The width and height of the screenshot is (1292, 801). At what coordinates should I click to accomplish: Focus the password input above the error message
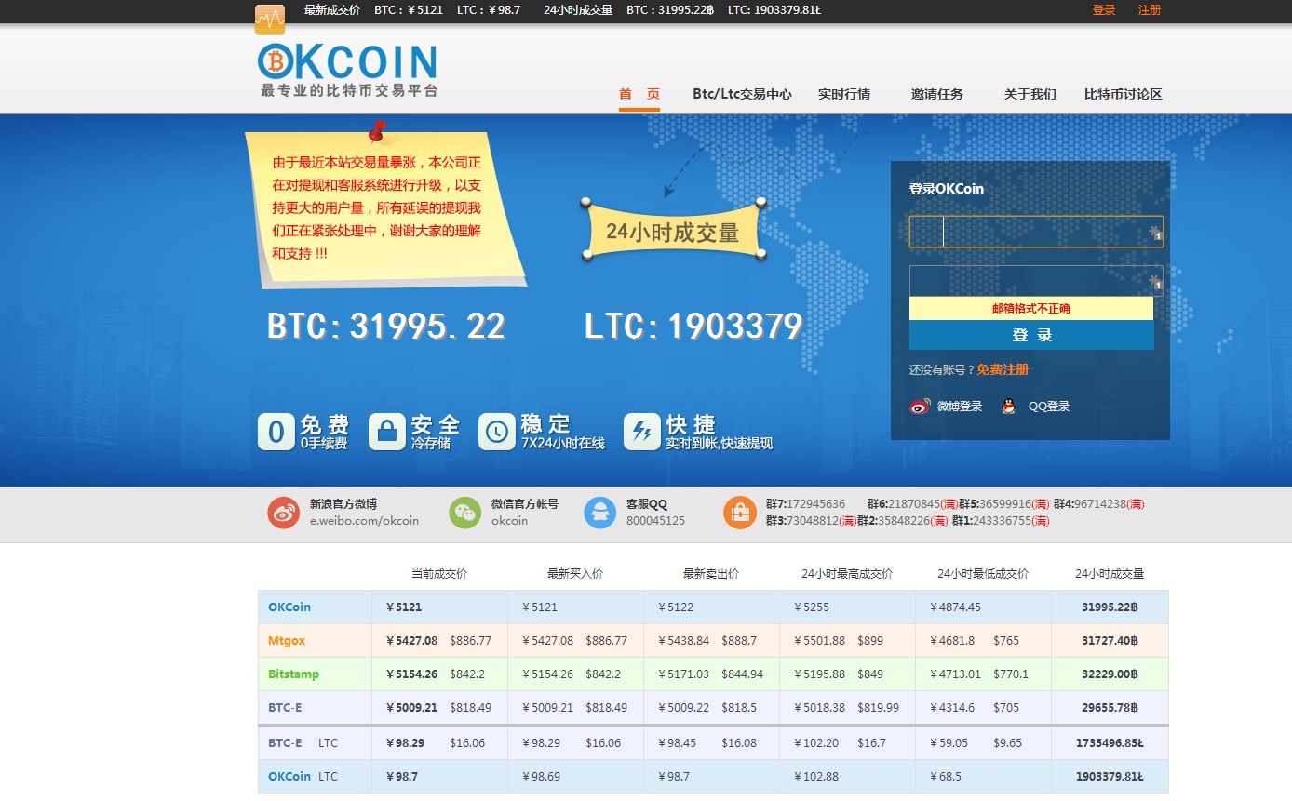point(1036,281)
